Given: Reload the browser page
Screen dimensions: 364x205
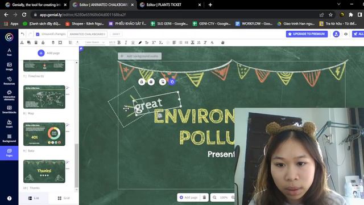Looking at the screenshot, I should [24, 15].
